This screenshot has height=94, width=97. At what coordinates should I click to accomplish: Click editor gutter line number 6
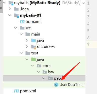[88, 38]
